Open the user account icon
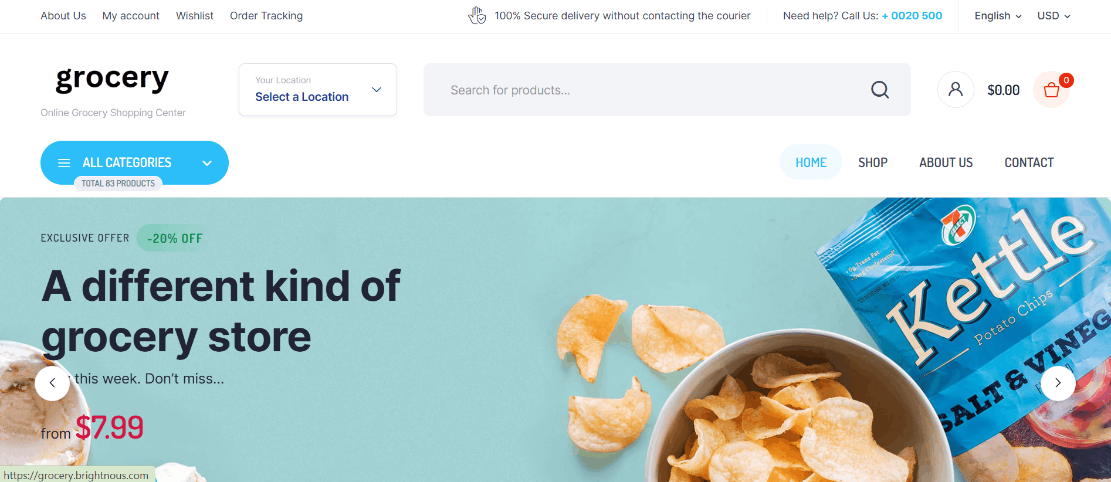The image size is (1111, 482). pyautogui.click(x=956, y=90)
